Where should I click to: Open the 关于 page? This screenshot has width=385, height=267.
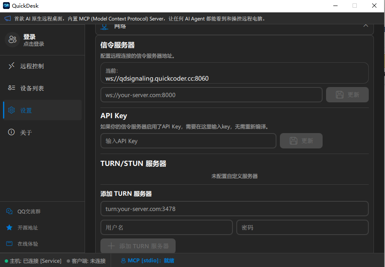[x=42, y=132]
